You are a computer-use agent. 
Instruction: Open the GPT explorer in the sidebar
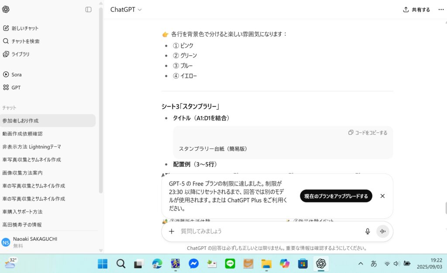pos(12,88)
